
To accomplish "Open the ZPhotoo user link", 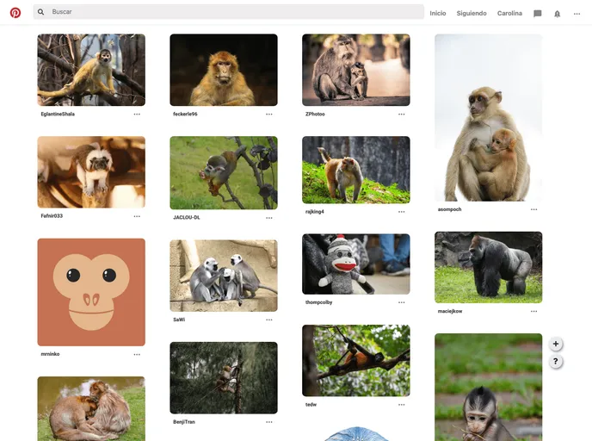I will click(x=315, y=114).
